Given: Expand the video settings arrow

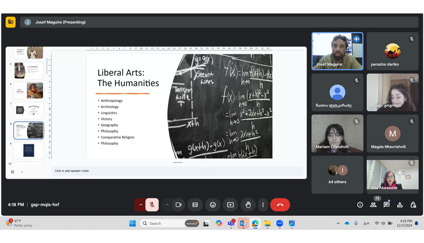Looking at the screenshot, I should point(167,205).
